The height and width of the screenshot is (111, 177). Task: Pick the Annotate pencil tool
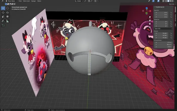click(x=3, y=21)
